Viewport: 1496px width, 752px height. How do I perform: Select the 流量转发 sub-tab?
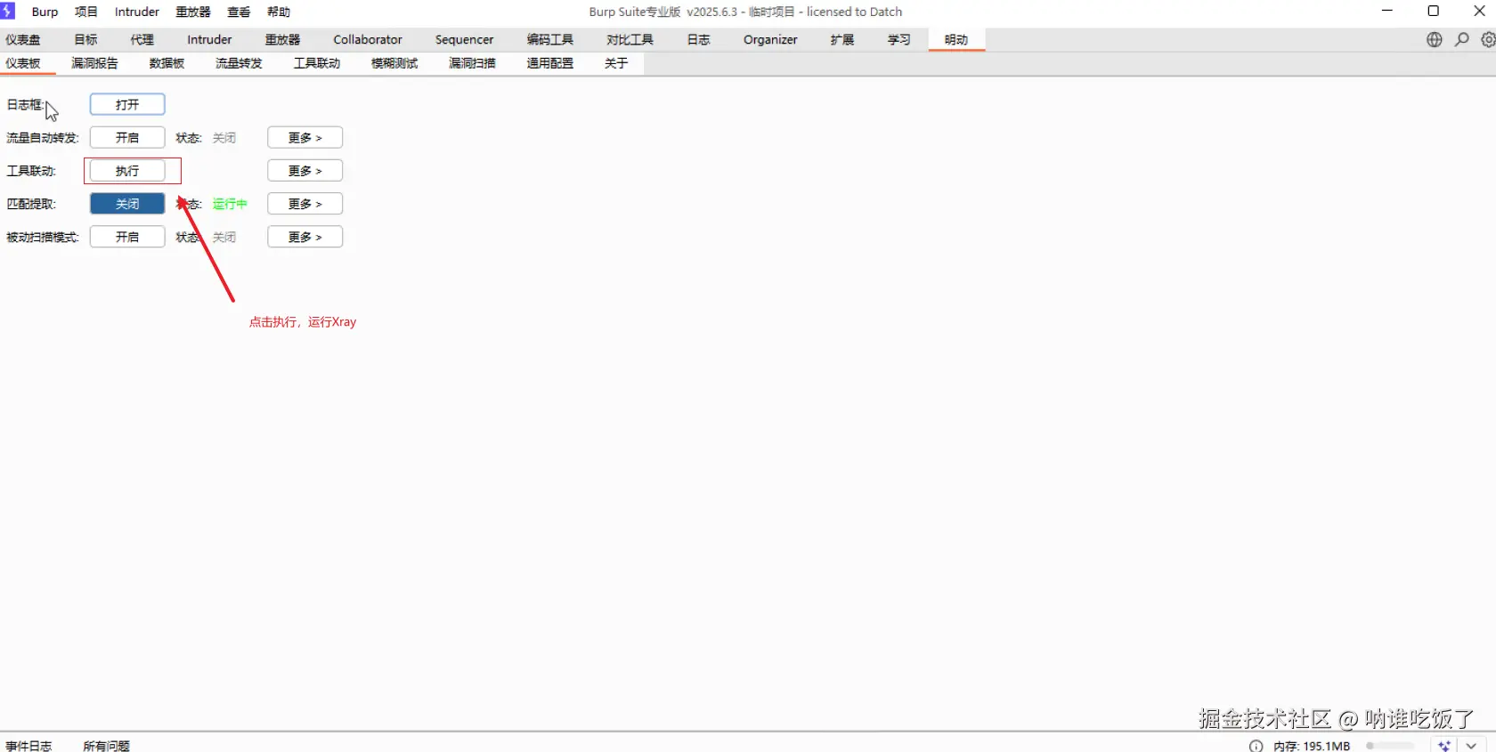(239, 63)
